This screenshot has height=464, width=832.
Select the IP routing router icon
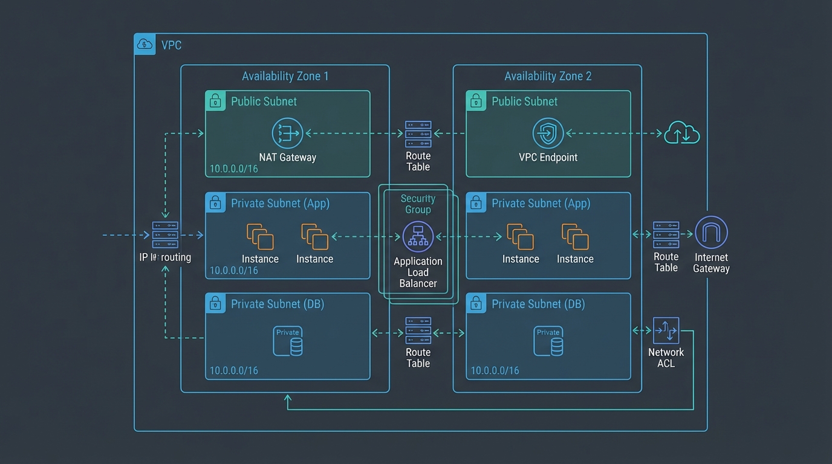[x=164, y=234]
